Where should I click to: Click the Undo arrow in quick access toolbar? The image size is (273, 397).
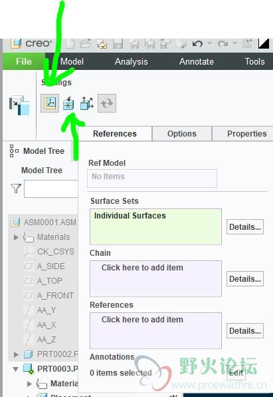tap(197, 44)
